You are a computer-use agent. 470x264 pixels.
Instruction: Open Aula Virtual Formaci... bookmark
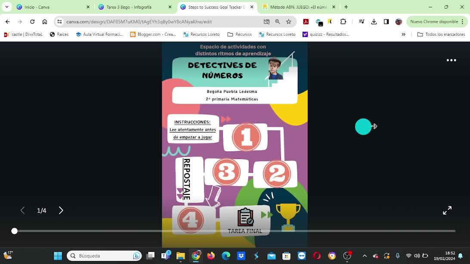pos(99,34)
